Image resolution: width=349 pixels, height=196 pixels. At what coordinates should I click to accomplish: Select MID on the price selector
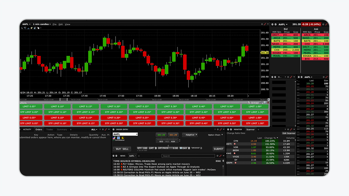pyautogui.click(x=167, y=142)
